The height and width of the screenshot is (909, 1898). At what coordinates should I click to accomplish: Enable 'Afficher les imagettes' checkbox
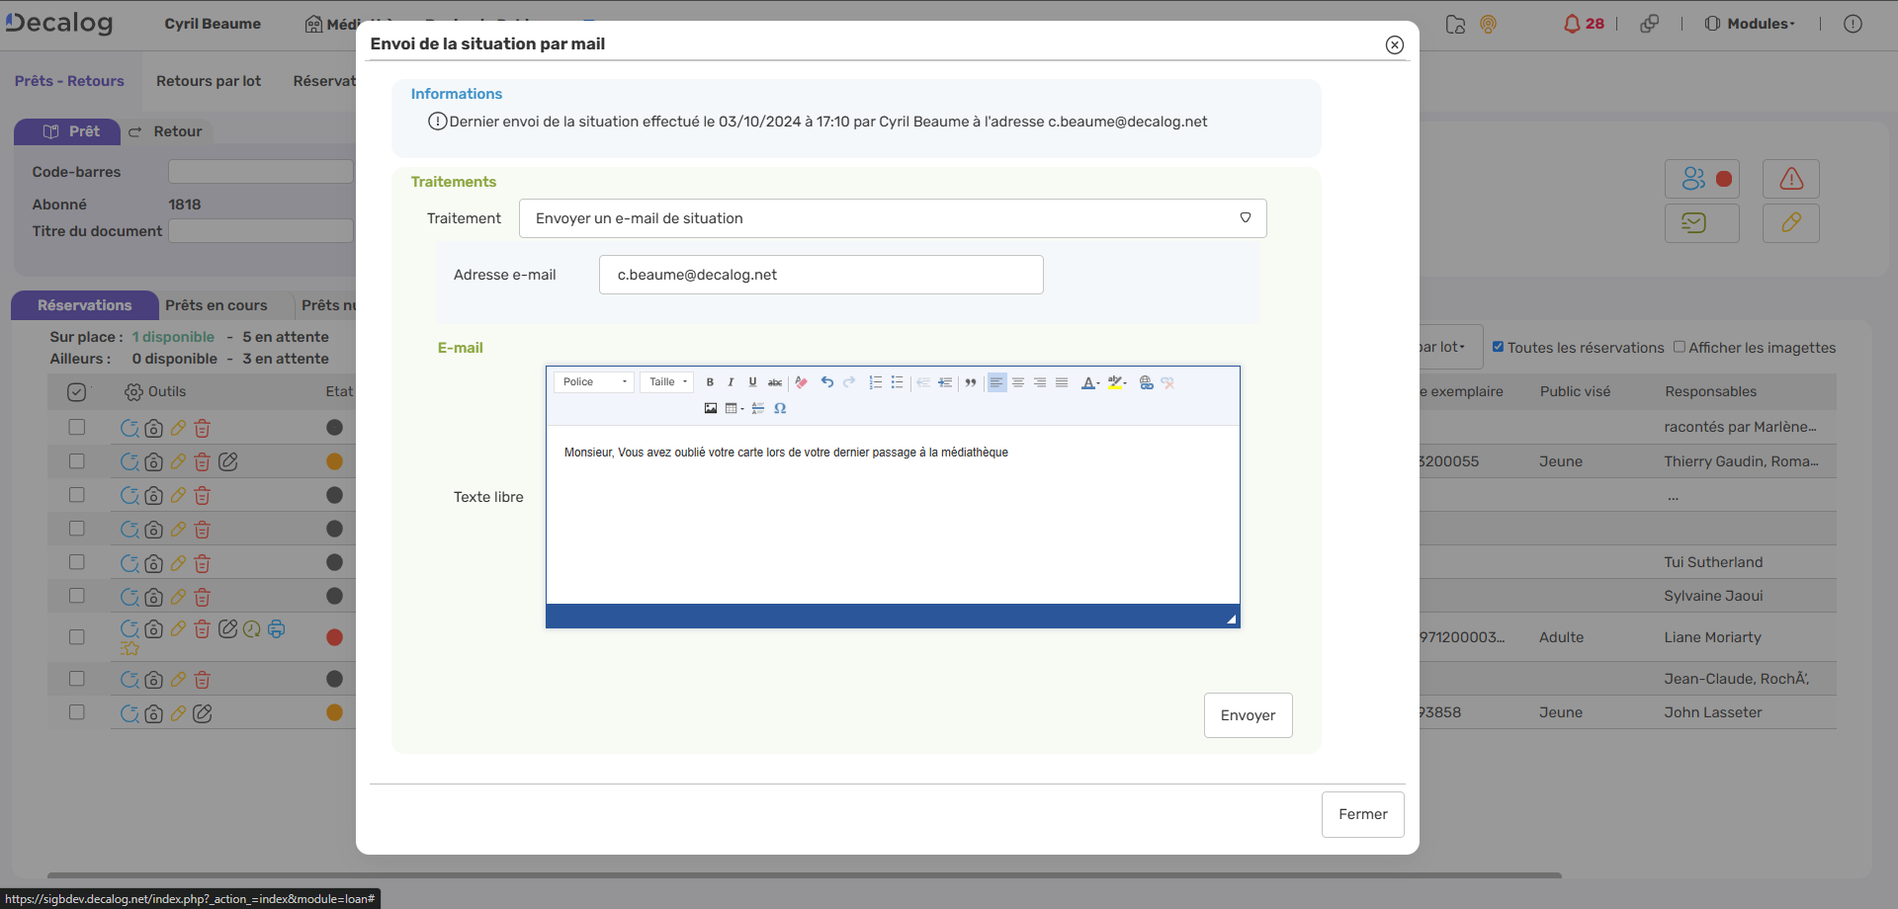(x=1679, y=347)
